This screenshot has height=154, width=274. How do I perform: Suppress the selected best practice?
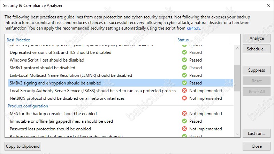click(256, 70)
